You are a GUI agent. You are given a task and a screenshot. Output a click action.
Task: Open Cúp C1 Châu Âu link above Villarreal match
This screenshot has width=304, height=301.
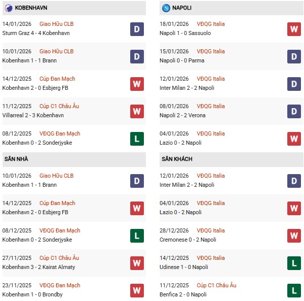point(59,106)
